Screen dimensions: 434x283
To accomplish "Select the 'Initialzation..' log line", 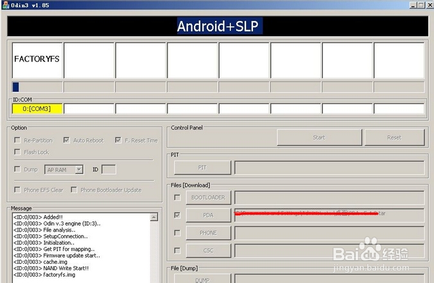I will click(44, 243).
